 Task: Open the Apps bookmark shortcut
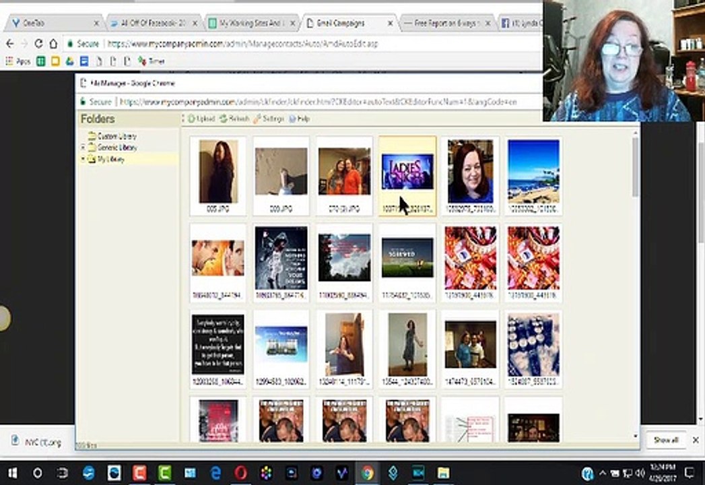coord(18,61)
